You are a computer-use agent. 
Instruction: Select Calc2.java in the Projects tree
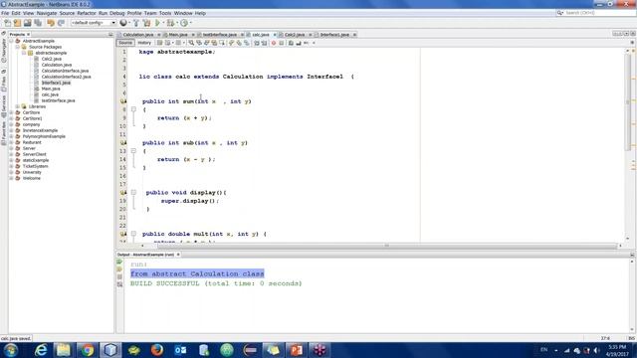(x=51, y=59)
